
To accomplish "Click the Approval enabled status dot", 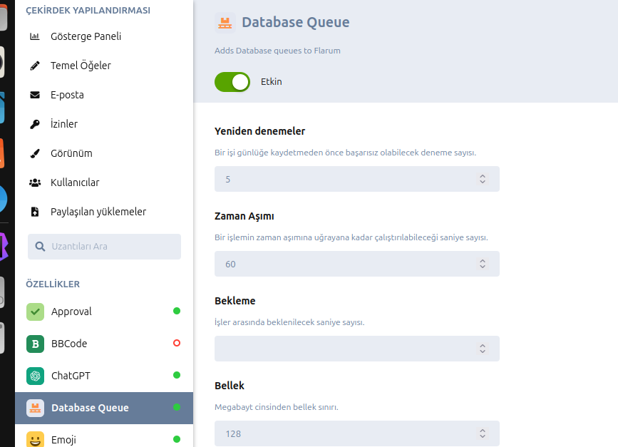I will 177,311.
